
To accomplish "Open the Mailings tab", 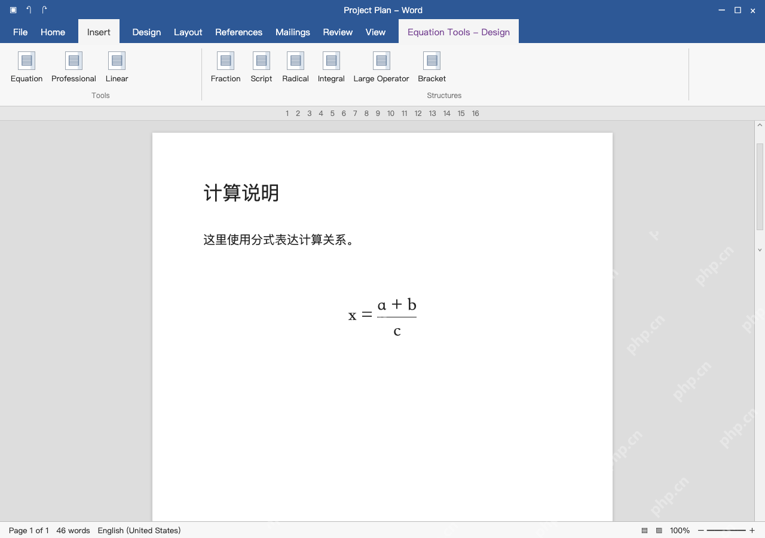I will [293, 32].
